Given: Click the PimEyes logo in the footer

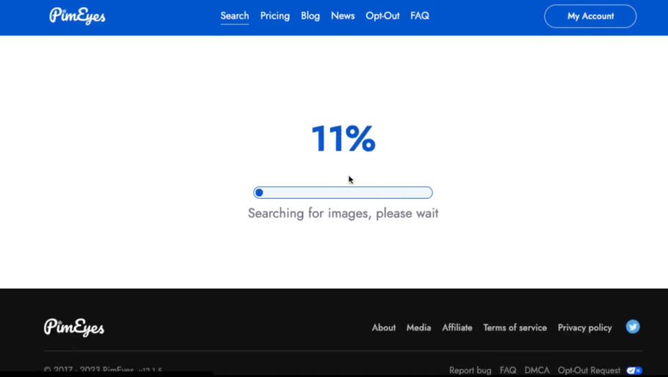Looking at the screenshot, I should tap(74, 327).
